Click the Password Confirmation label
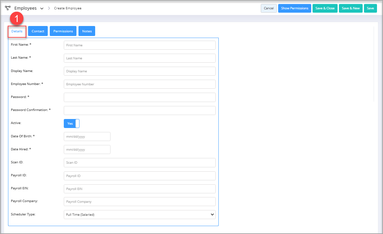 click(31, 110)
